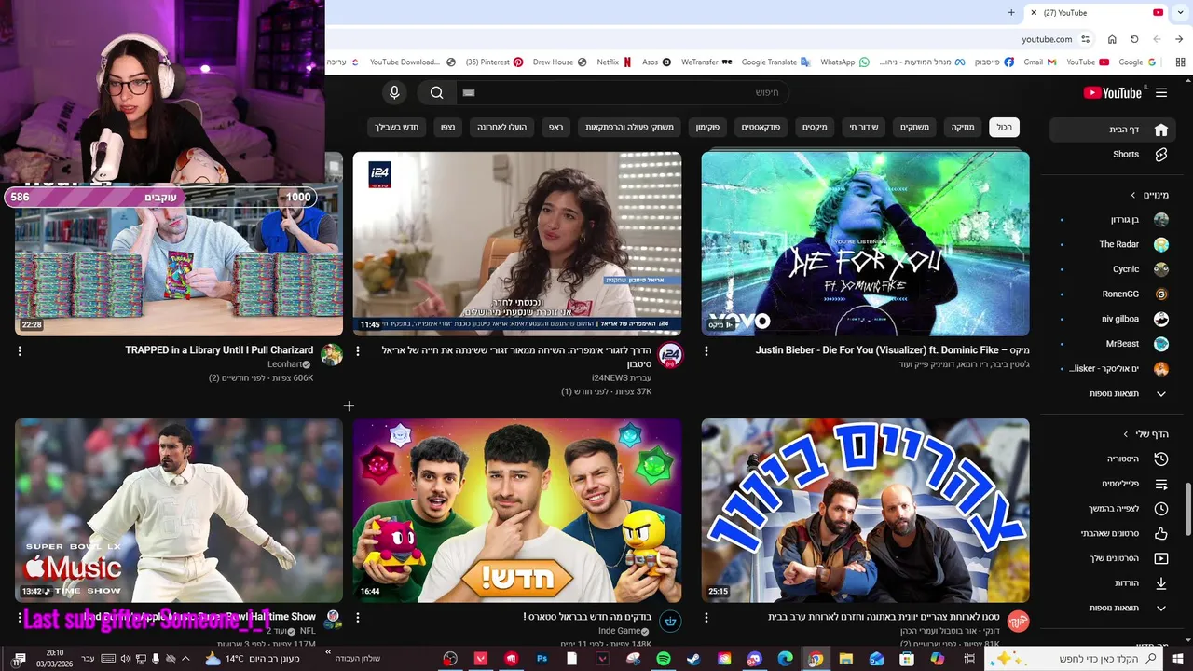Open niv gilboa channel subscription

tap(1114, 319)
